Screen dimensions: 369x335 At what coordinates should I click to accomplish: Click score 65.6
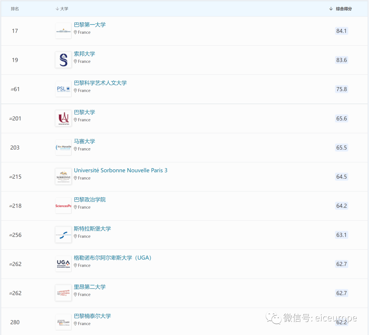[x=341, y=118]
